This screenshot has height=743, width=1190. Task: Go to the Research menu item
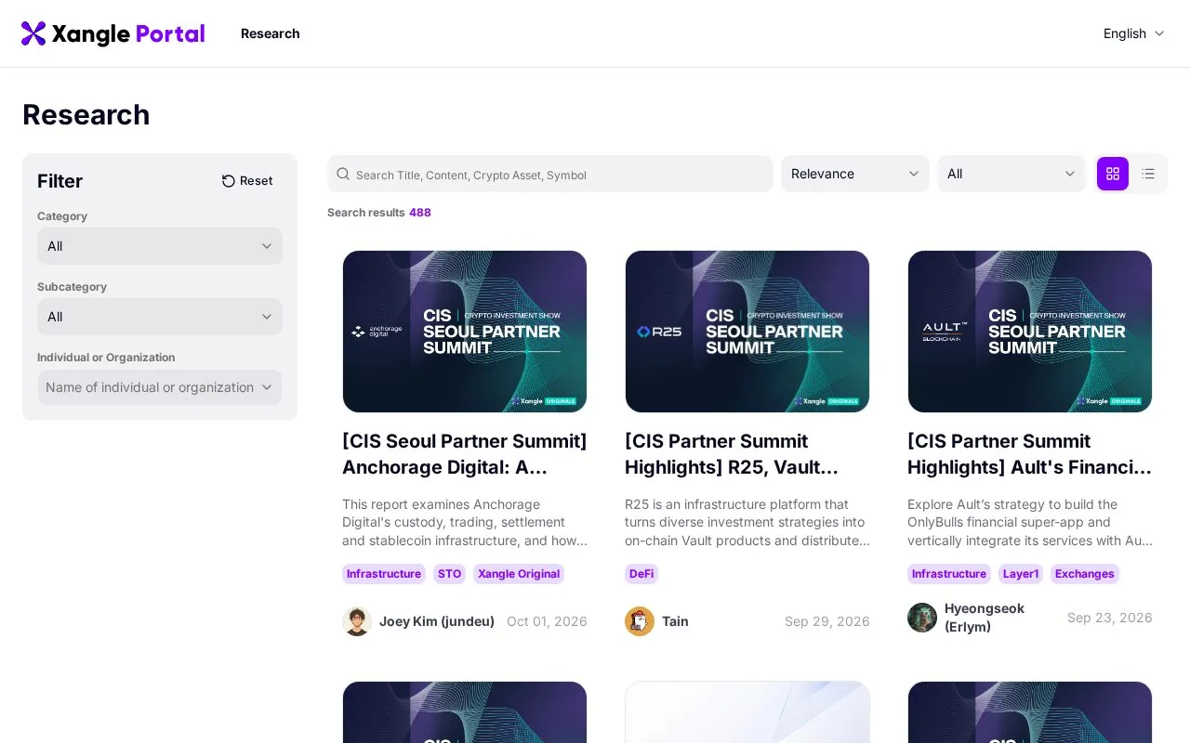click(x=271, y=33)
